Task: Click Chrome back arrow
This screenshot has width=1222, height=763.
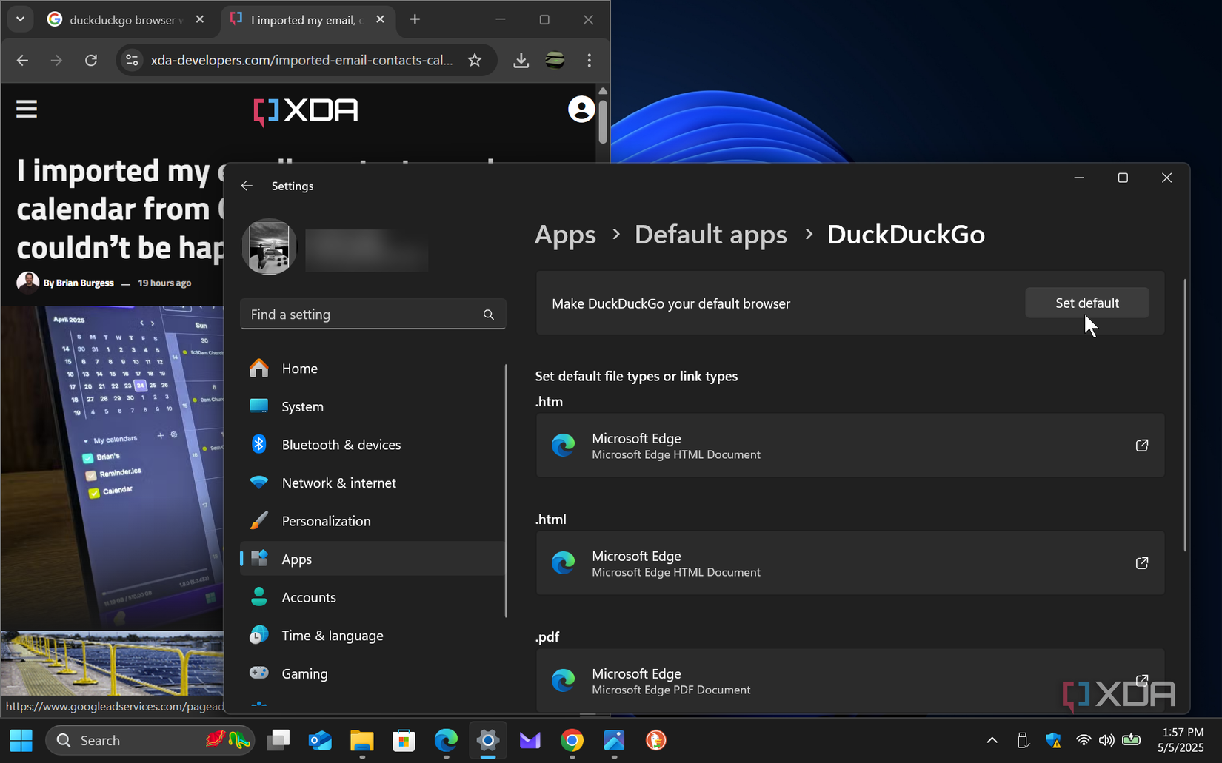Action: pyautogui.click(x=22, y=60)
